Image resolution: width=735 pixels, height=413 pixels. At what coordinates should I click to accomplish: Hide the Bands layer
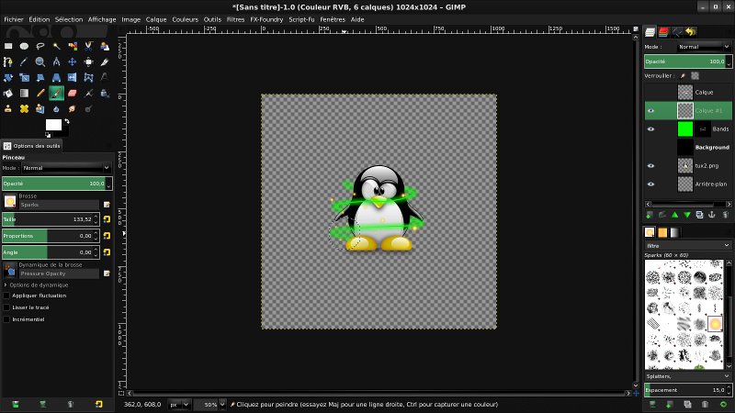(650, 129)
